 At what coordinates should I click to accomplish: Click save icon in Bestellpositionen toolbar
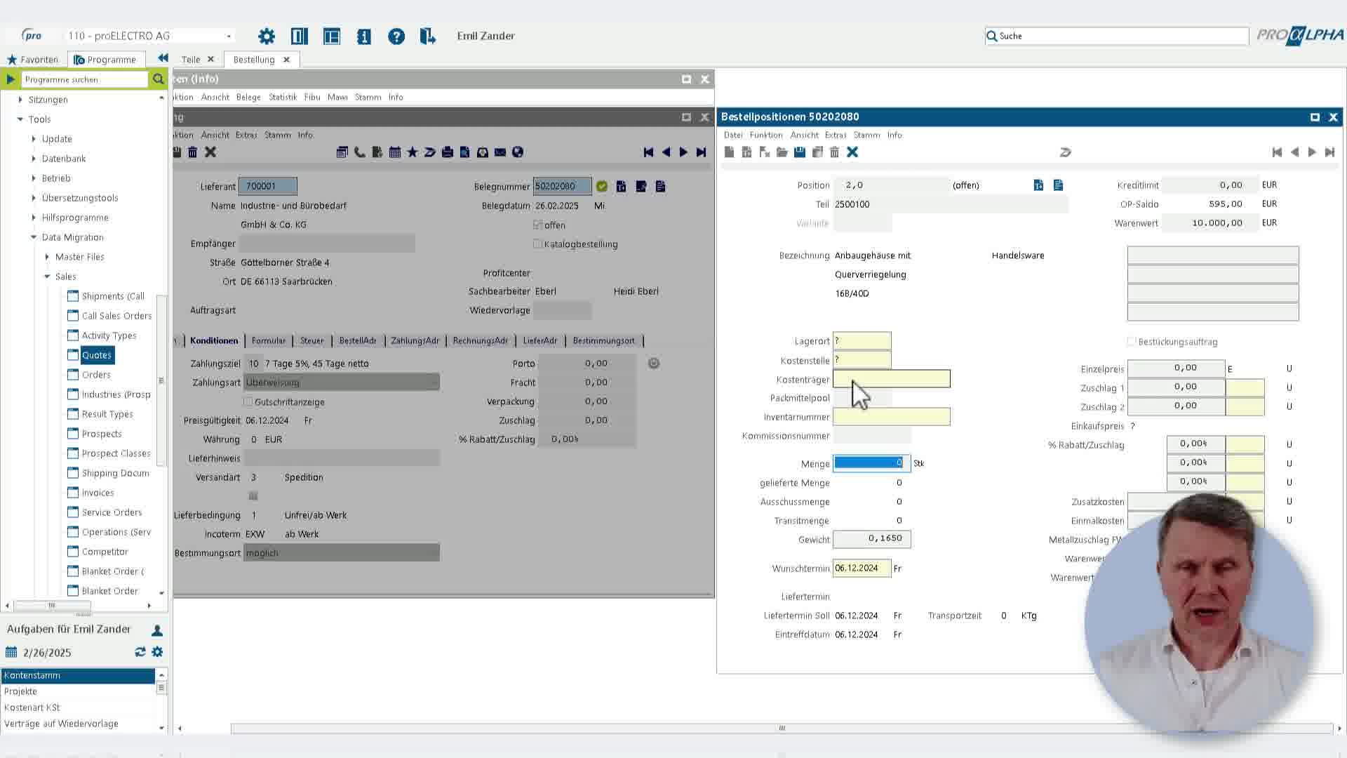click(800, 152)
